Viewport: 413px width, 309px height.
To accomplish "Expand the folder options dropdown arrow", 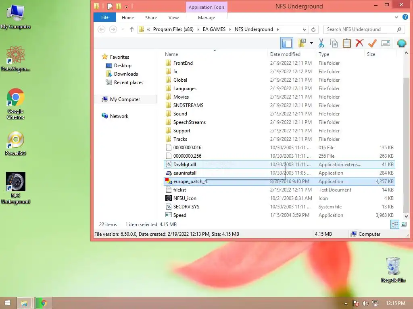I will click(311, 43).
